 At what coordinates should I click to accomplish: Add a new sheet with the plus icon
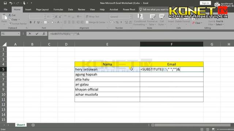[33, 125]
